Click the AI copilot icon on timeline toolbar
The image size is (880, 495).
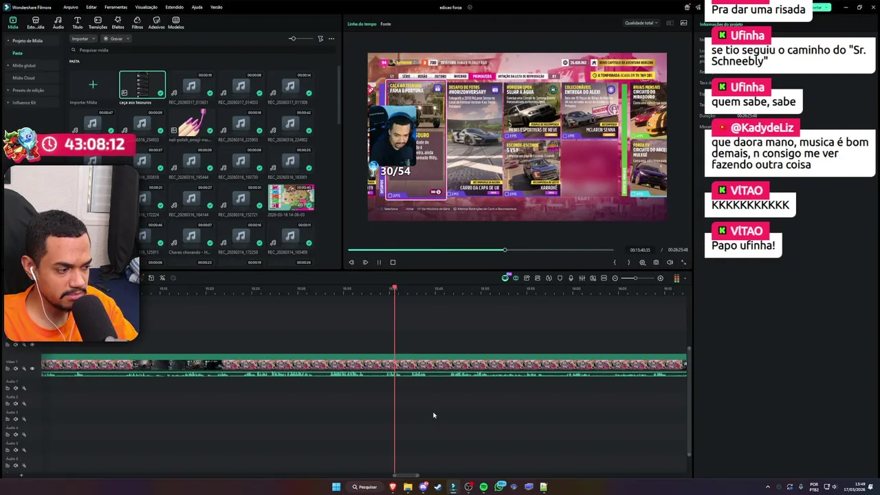tap(505, 278)
